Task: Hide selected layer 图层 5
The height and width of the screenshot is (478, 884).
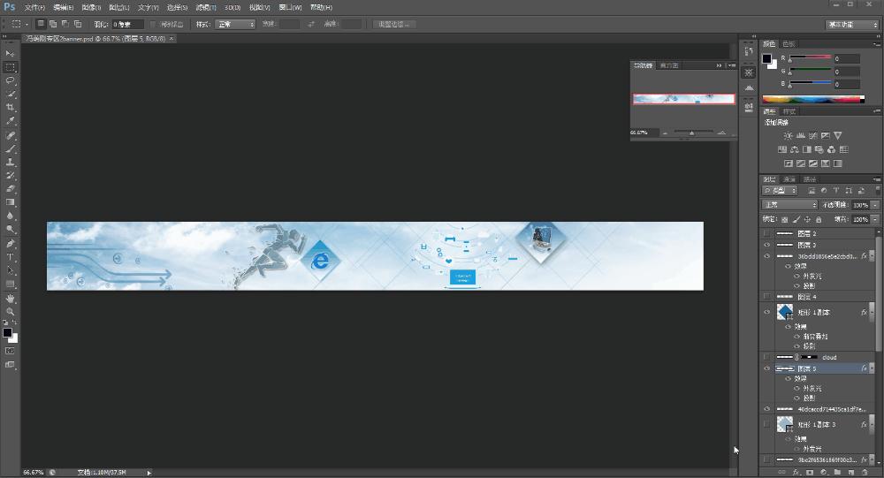Action: coord(766,368)
